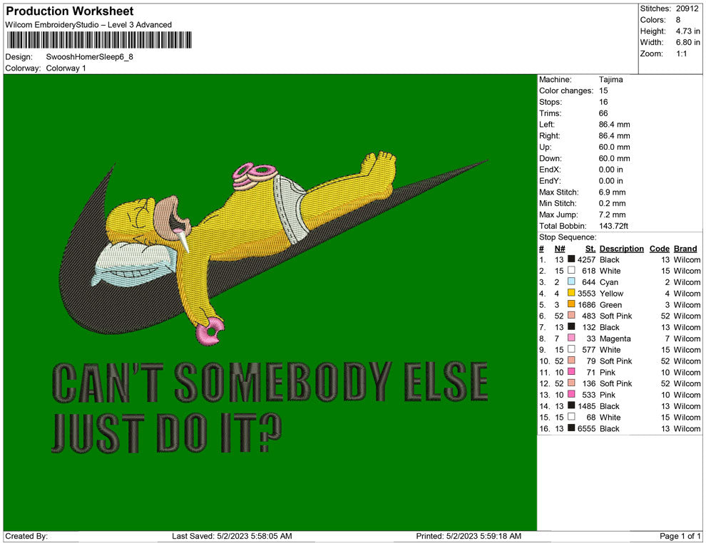706x543 pixels.
Task: Click the Min Stitch value 0.2 mm
Action: click(x=613, y=203)
